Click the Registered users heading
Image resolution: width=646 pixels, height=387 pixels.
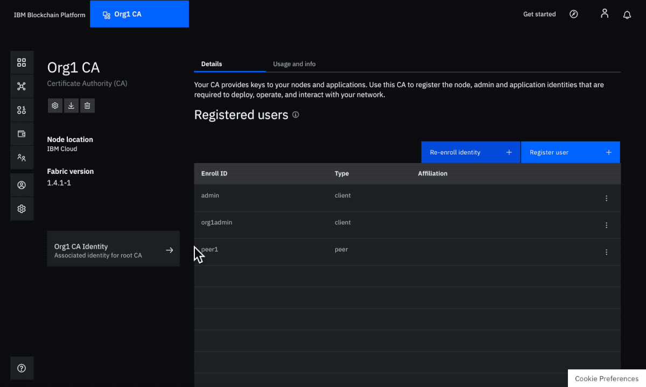241,115
